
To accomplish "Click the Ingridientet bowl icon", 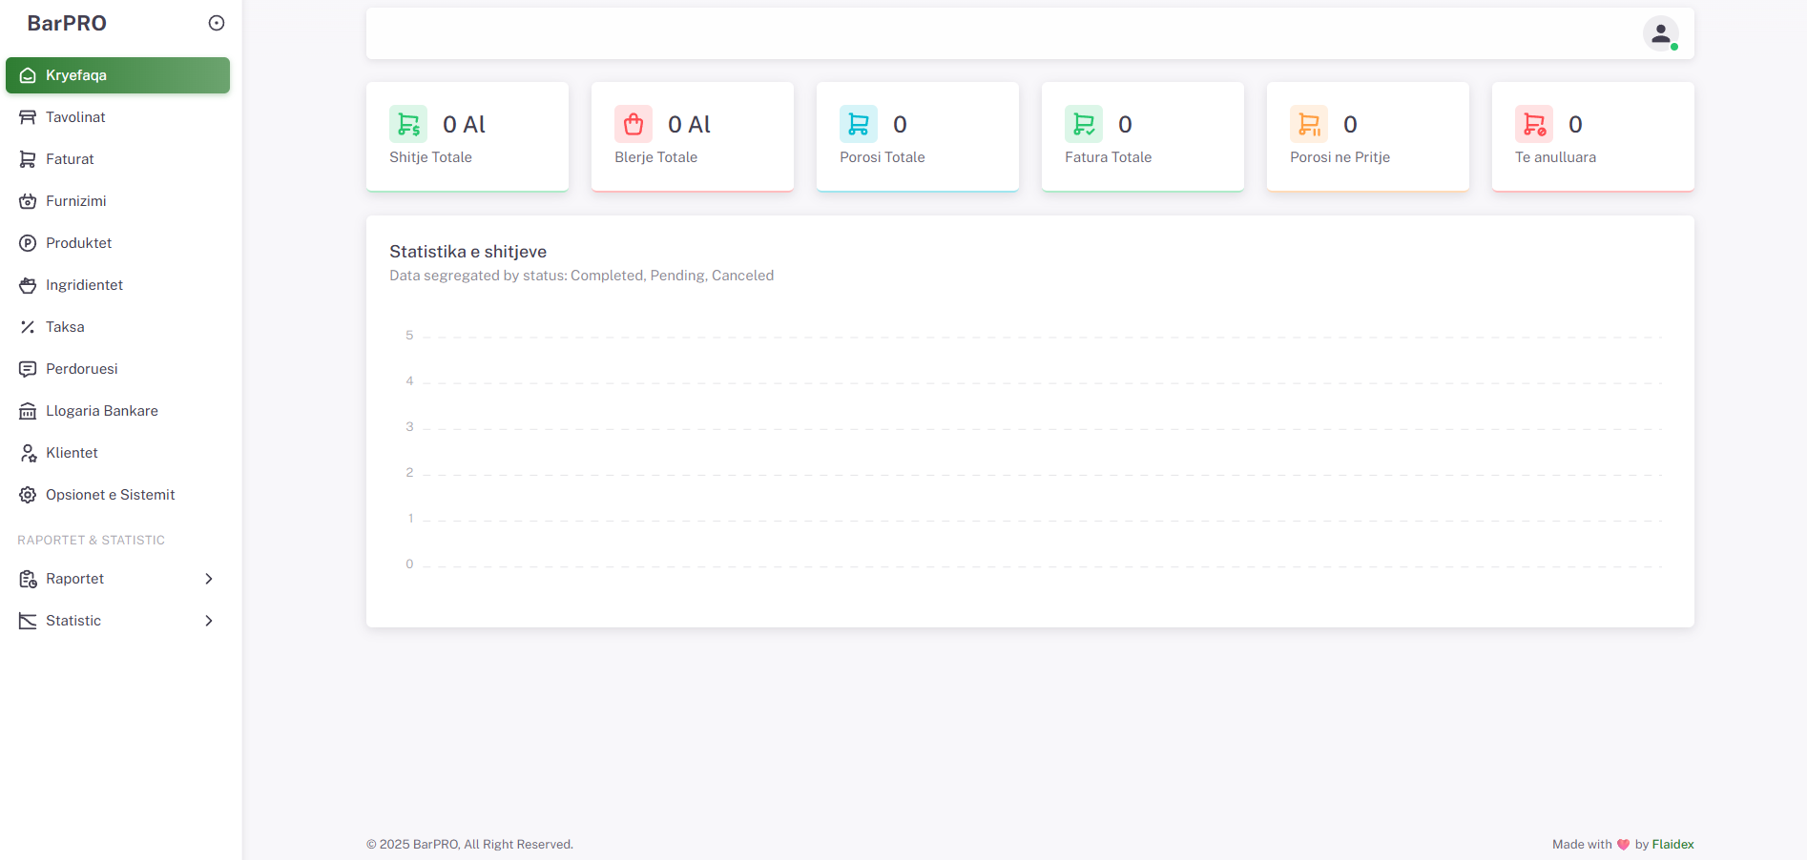I will click(x=28, y=285).
